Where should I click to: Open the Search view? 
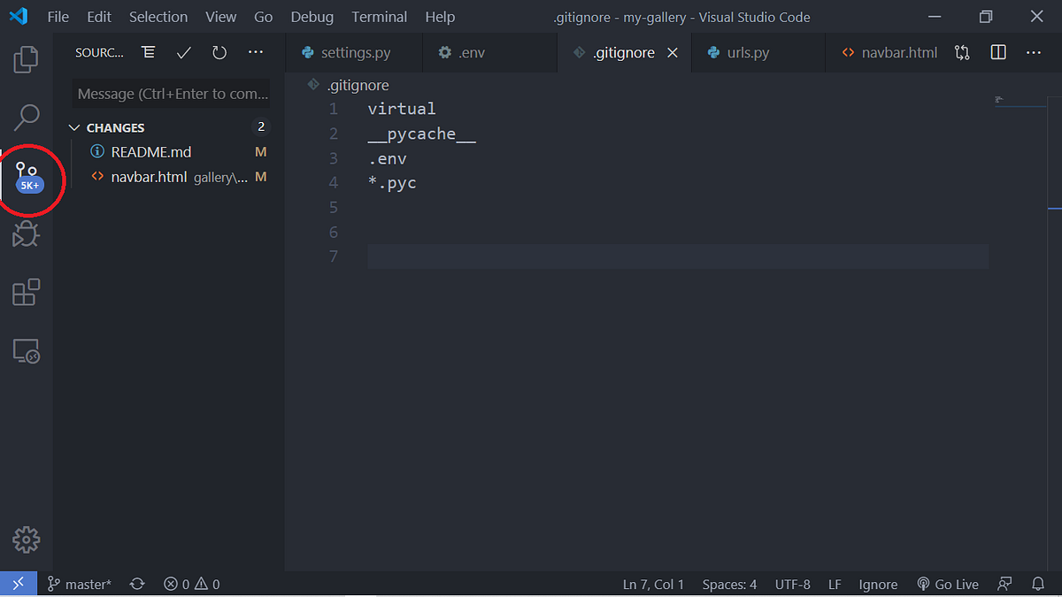click(x=27, y=117)
